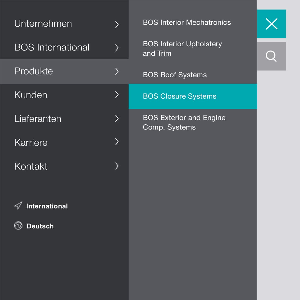Select the Produkte menu item
The image size is (300, 300).
[64, 71]
